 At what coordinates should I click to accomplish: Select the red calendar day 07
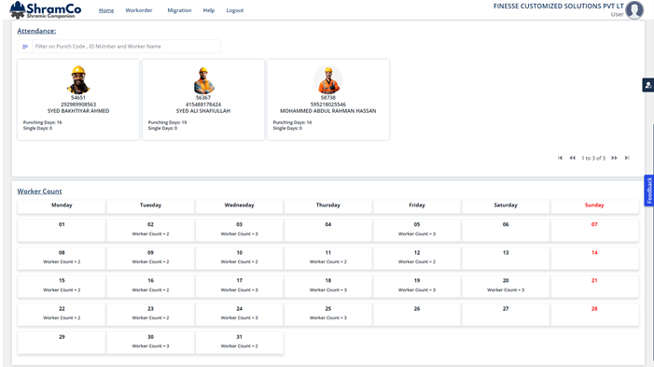pos(594,230)
